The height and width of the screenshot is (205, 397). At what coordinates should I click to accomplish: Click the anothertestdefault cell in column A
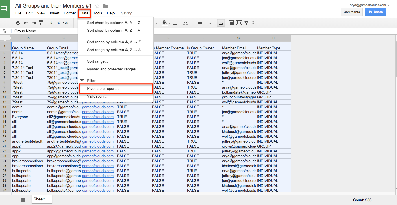tap(29, 141)
